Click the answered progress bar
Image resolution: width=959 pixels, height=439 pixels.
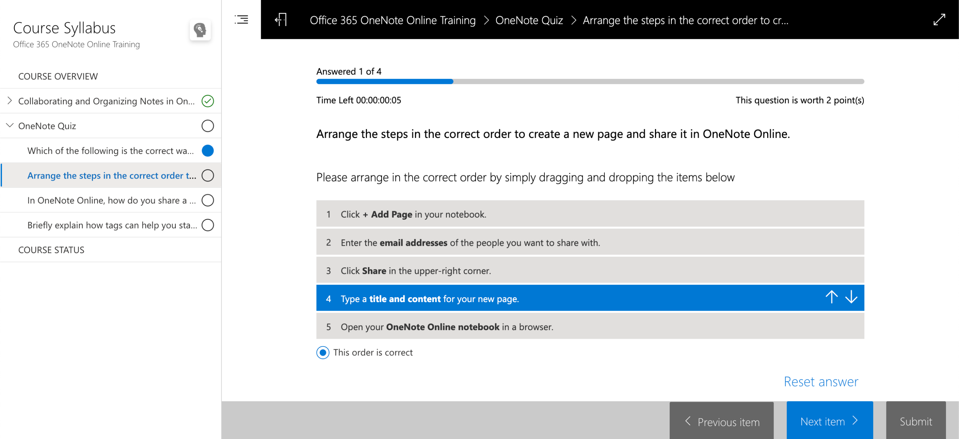tap(590, 82)
